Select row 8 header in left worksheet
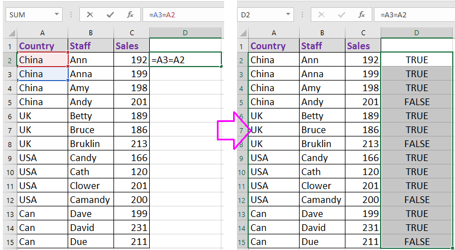455x250 pixels. (x=8, y=144)
